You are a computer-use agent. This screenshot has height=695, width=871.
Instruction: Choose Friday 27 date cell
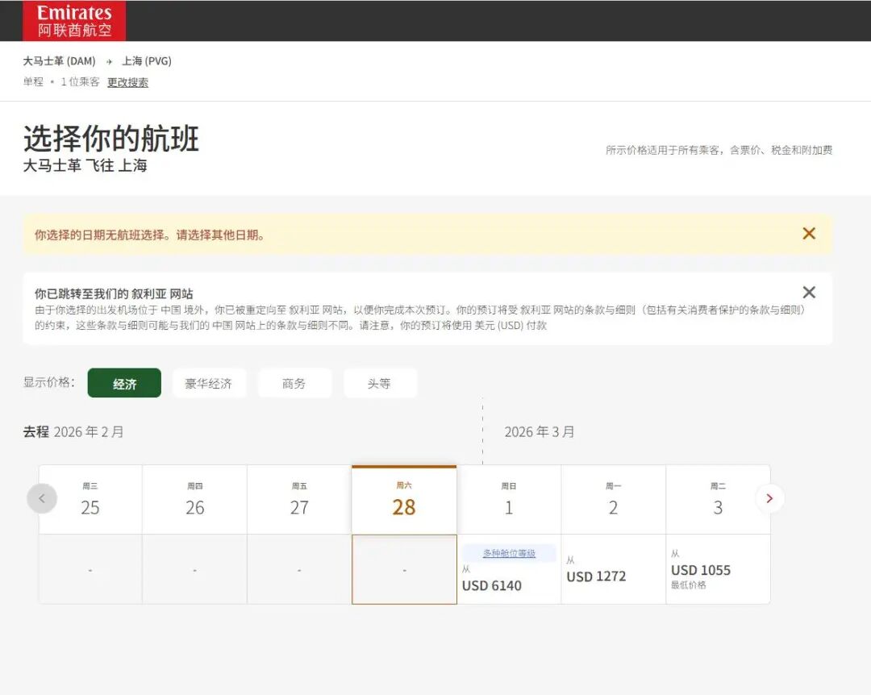(299, 499)
